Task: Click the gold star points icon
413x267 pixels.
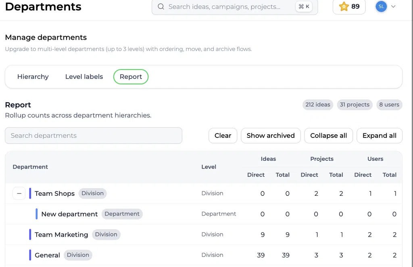Action: click(x=344, y=6)
